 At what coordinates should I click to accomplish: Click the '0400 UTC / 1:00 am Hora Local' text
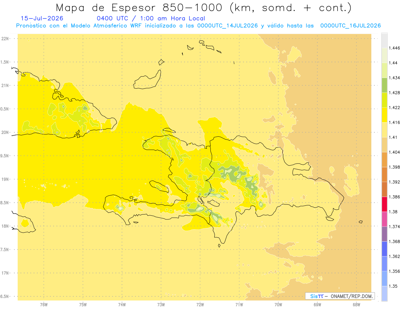coord(151,18)
